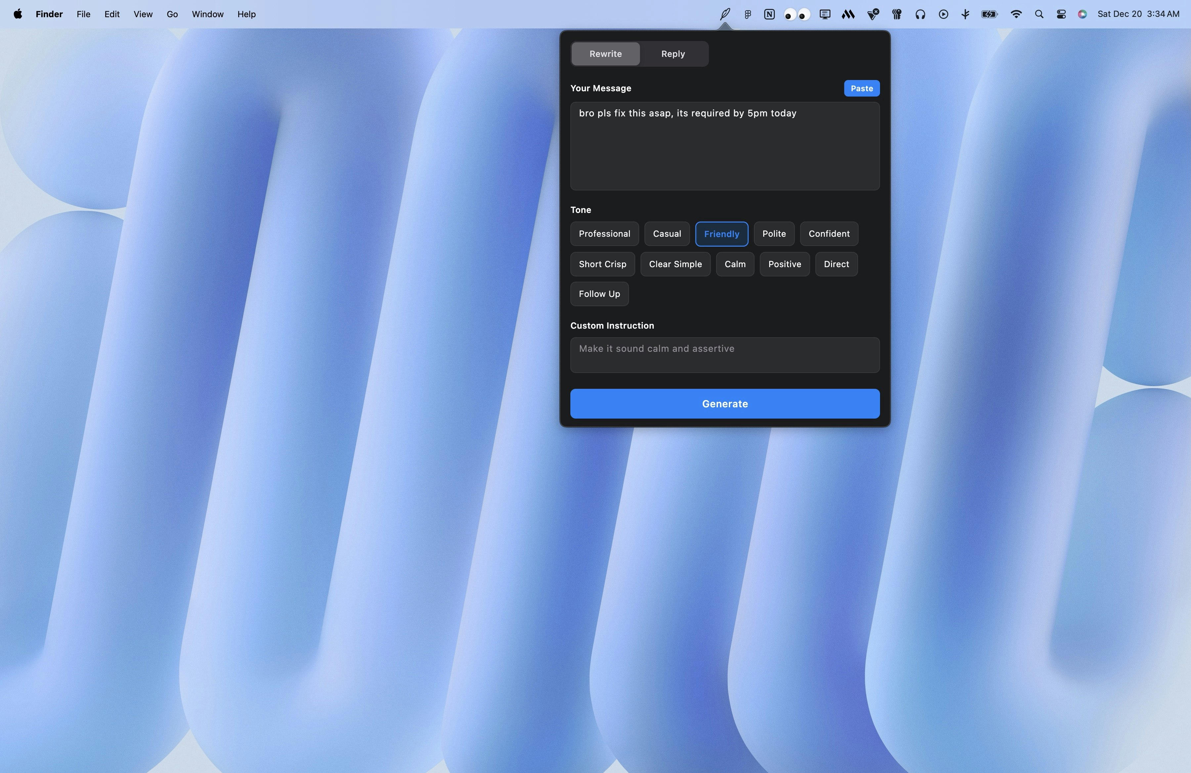Select the Professional tone
The image size is (1191, 773).
click(x=604, y=233)
